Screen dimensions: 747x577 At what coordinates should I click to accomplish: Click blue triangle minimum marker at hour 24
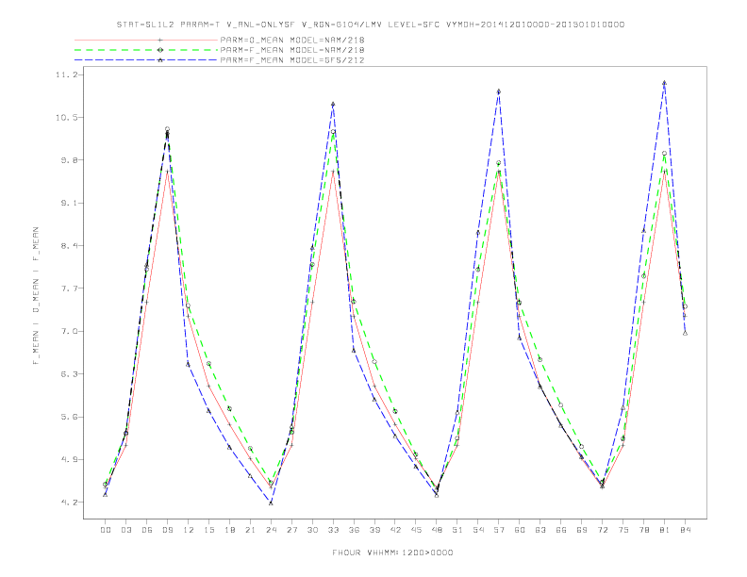click(x=271, y=503)
